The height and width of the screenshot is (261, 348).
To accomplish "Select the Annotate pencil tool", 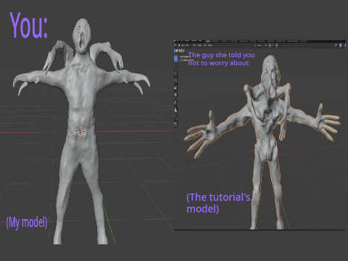I will point(175,102).
